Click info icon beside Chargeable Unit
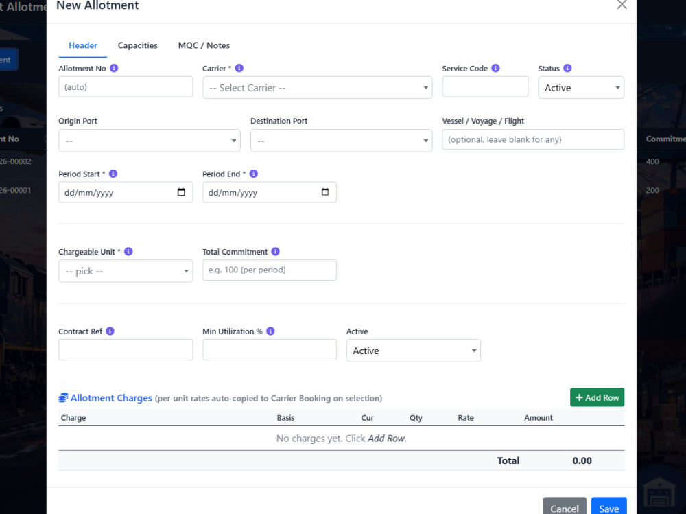This screenshot has height=514, width=686. point(128,252)
